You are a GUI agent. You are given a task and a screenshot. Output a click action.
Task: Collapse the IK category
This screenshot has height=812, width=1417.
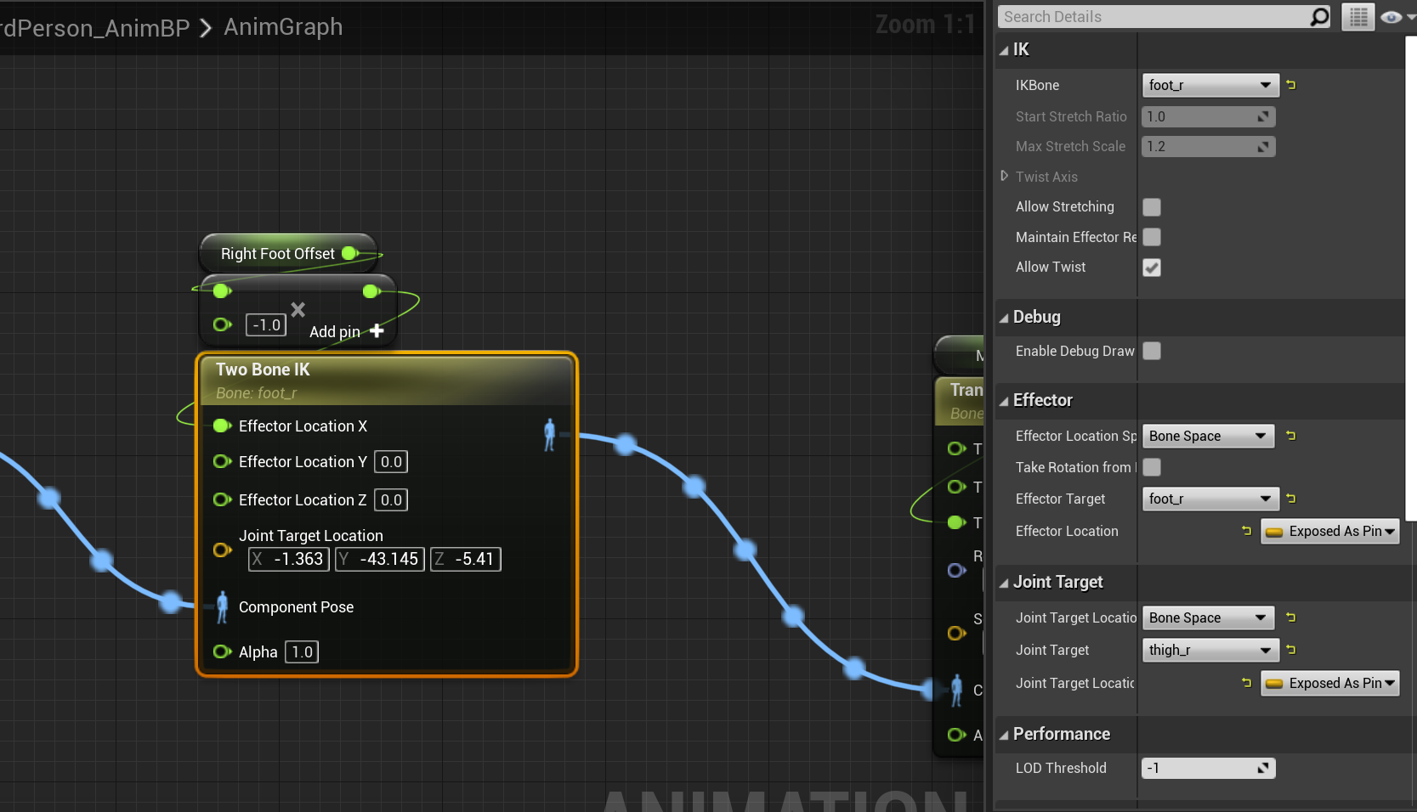[1004, 50]
